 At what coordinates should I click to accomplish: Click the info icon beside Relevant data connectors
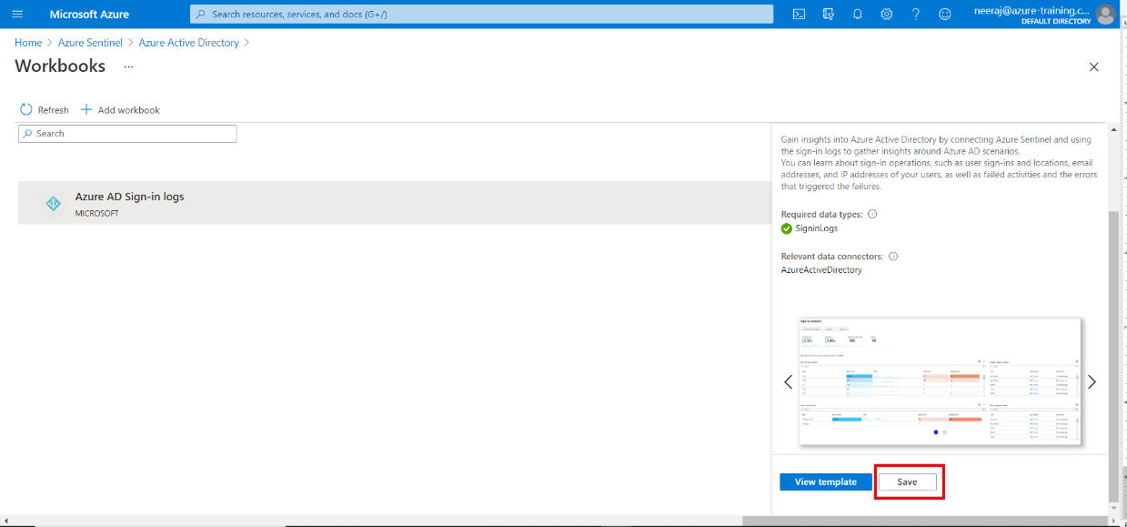click(893, 257)
